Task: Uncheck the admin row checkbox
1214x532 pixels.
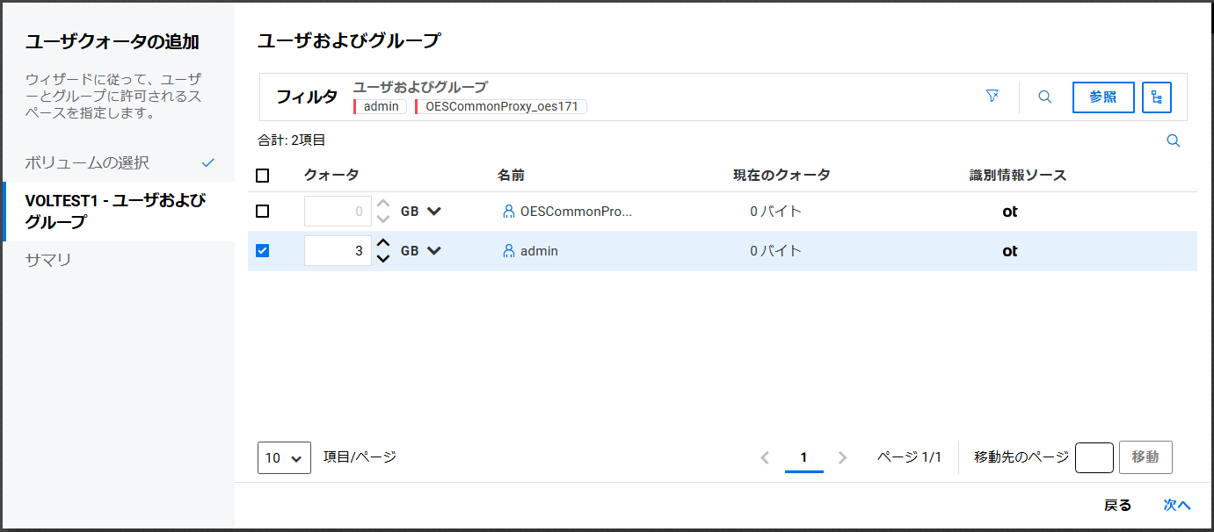Action: coord(263,251)
